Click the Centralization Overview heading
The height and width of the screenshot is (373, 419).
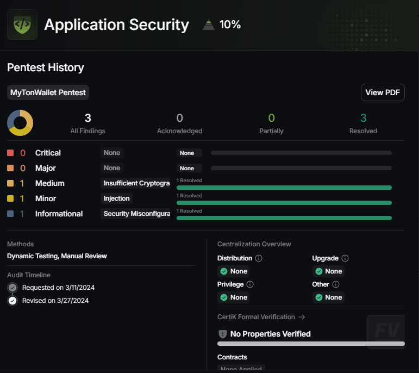click(254, 244)
